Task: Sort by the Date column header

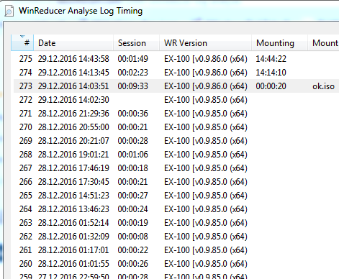Action: [73, 42]
